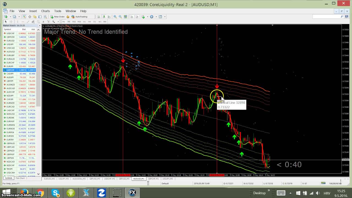Expand the templates dropdown arrow
Screen dimensions: 352x198
[165, 17]
